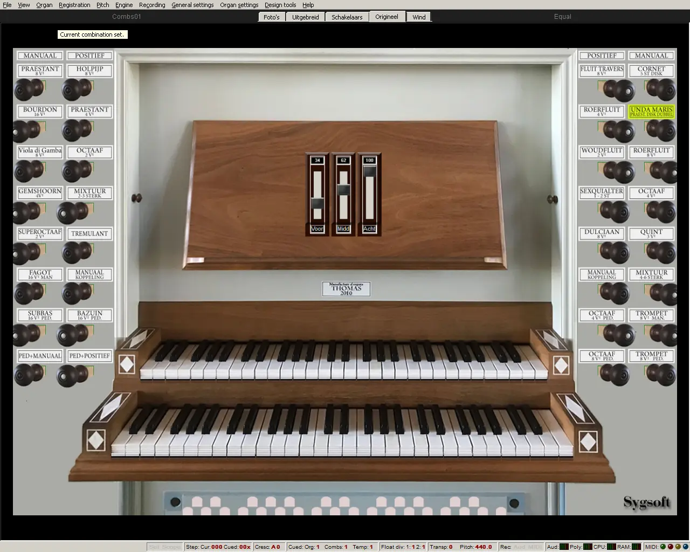The height and width of the screenshot is (552, 690).
Task: Toggle the Ped+Manuaal coupler knob
Action: coord(29,375)
